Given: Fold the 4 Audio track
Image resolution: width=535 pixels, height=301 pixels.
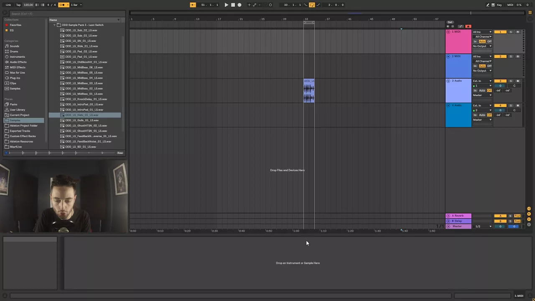Looking at the screenshot, I should (448, 105).
